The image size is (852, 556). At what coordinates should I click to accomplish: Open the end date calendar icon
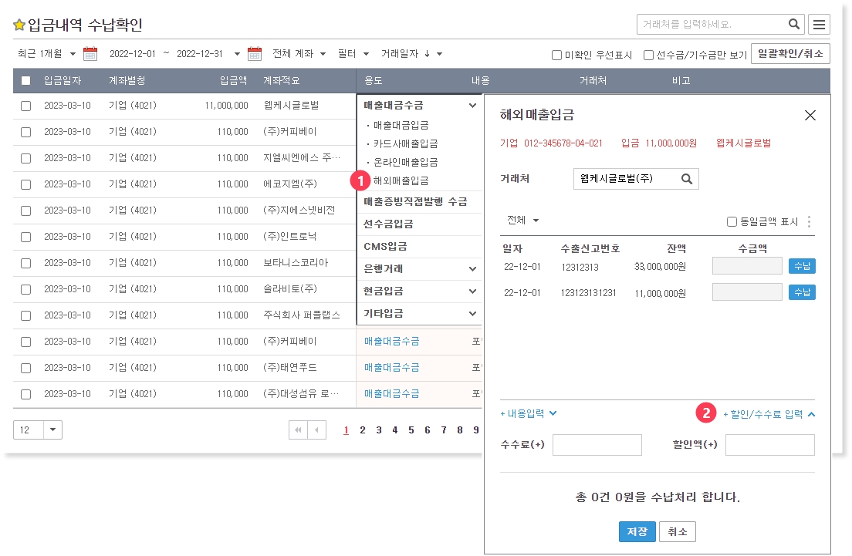pyautogui.click(x=255, y=54)
